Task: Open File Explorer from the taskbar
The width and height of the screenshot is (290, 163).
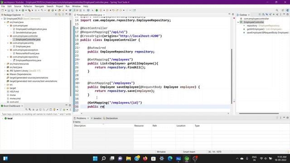Action: click(x=128, y=158)
